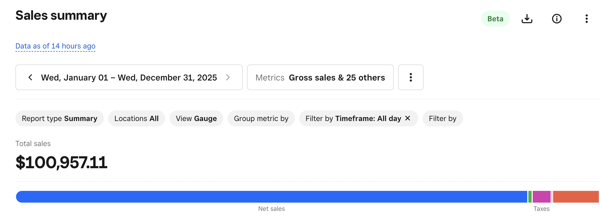Image resolution: width=600 pixels, height=217 pixels.
Task: Change the View Gauge option
Action: tap(196, 118)
